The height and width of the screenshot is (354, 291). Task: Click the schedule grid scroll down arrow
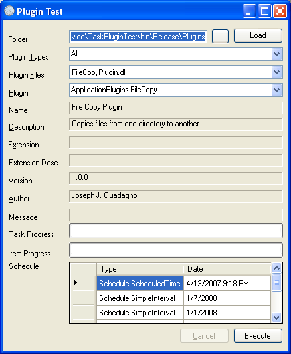276,317
